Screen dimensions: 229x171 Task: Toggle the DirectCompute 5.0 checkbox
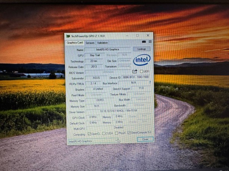tap(129, 133)
